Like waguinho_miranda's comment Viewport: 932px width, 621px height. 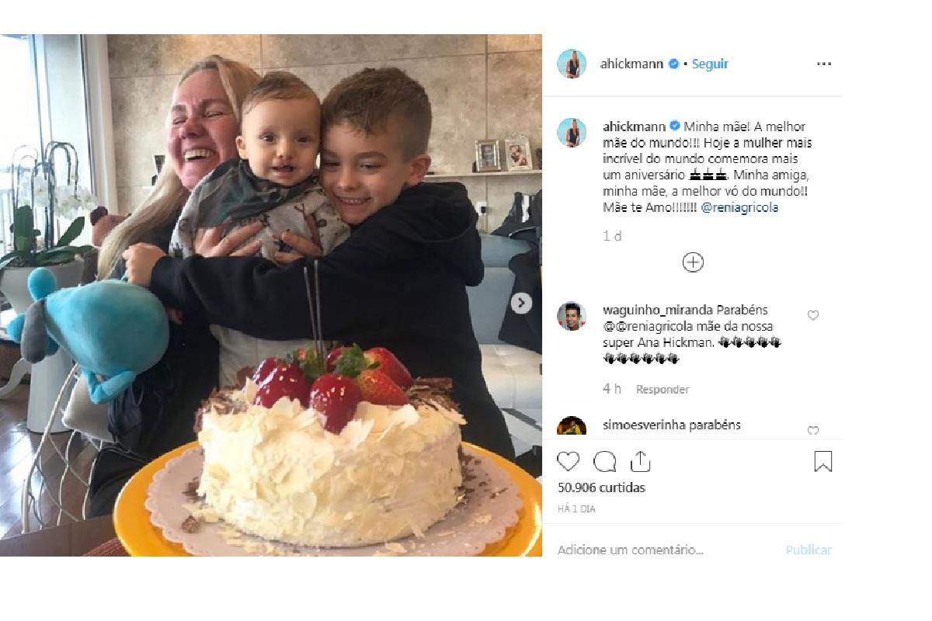pyautogui.click(x=813, y=315)
